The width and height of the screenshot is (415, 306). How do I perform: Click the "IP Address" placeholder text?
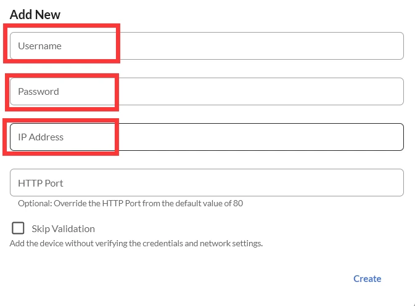coord(41,137)
